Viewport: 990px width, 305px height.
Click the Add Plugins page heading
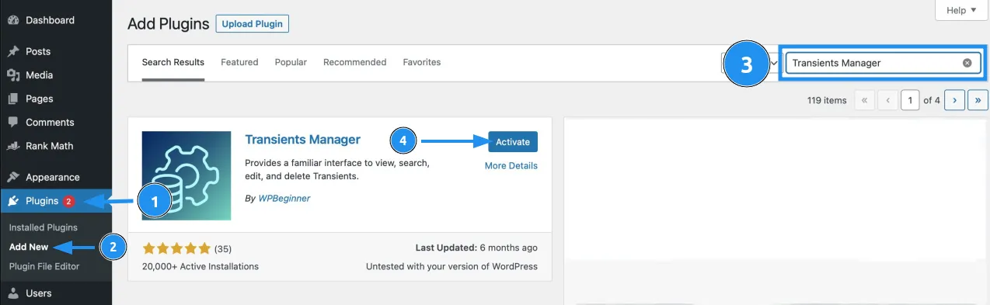168,24
